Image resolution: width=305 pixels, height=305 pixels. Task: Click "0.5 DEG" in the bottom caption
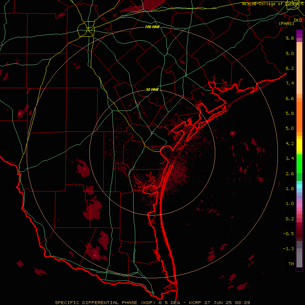pos(169,303)
